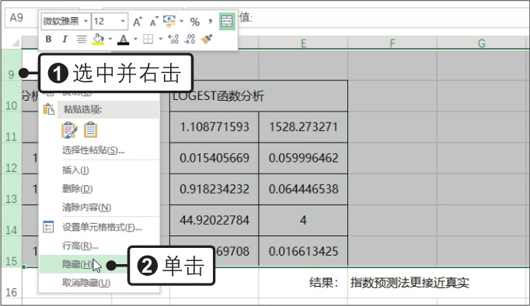530x306 pixels.
Task: Select cell with 0.015405669
Action: [214, 158]
